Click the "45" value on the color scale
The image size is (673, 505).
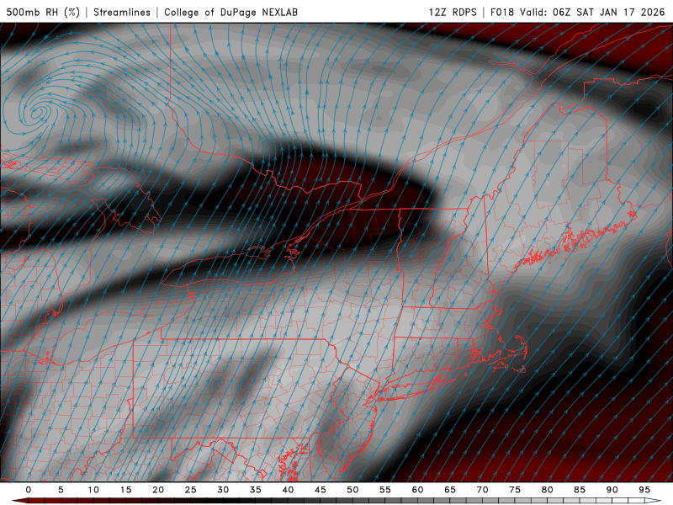coord(321,490)
